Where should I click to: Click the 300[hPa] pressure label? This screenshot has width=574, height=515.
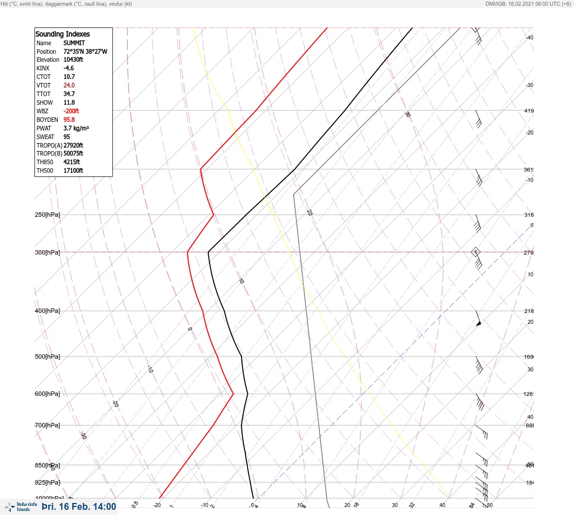[47, 252]
